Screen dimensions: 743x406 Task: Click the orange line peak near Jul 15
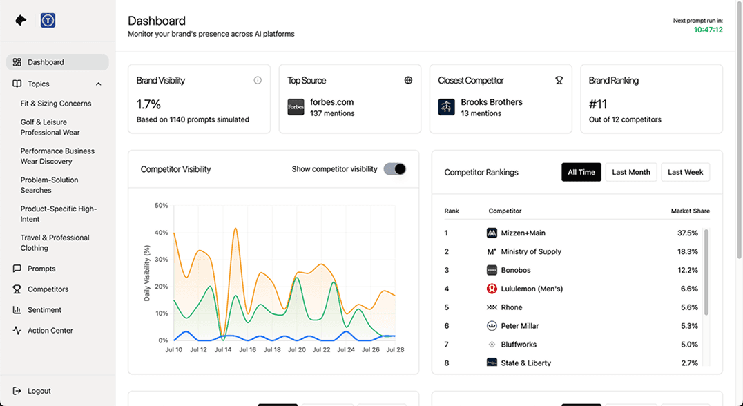click(x=235, y=229)
